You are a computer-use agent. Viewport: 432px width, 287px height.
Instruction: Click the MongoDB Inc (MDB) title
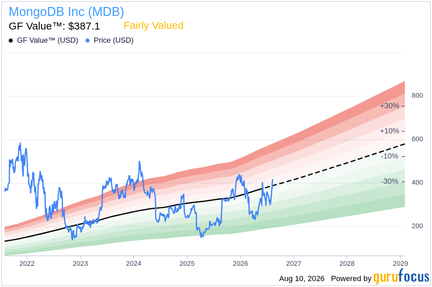point(66,12)
